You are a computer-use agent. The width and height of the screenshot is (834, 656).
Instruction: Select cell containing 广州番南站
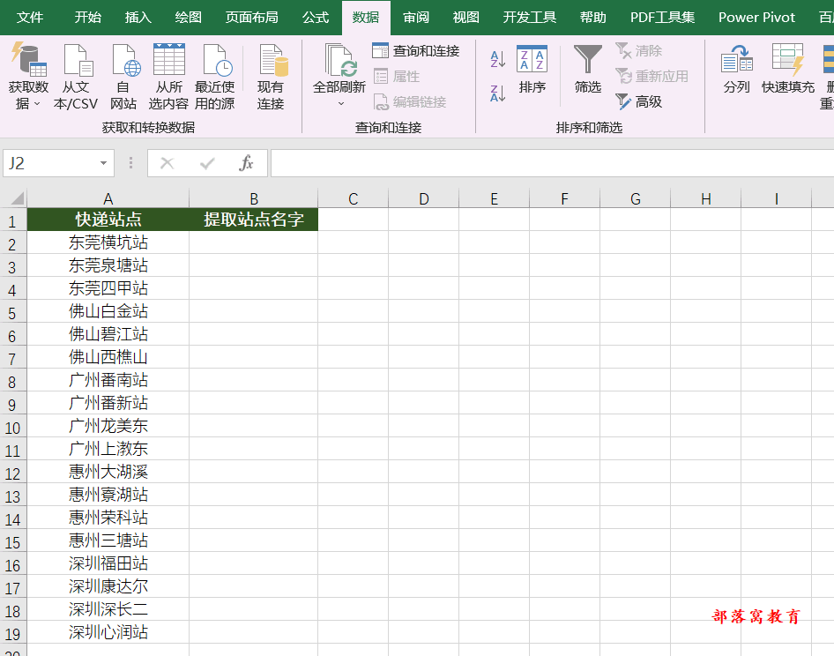108,380
